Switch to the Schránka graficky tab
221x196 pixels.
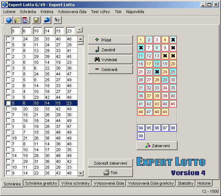point(41,183)
